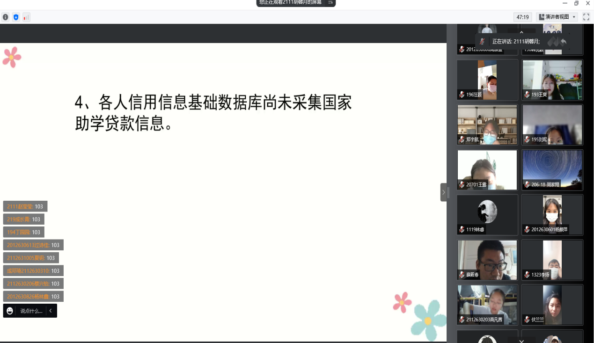
Task: Click muted mic icon beside 2112630203高凡茜
Action: [462, 320]
